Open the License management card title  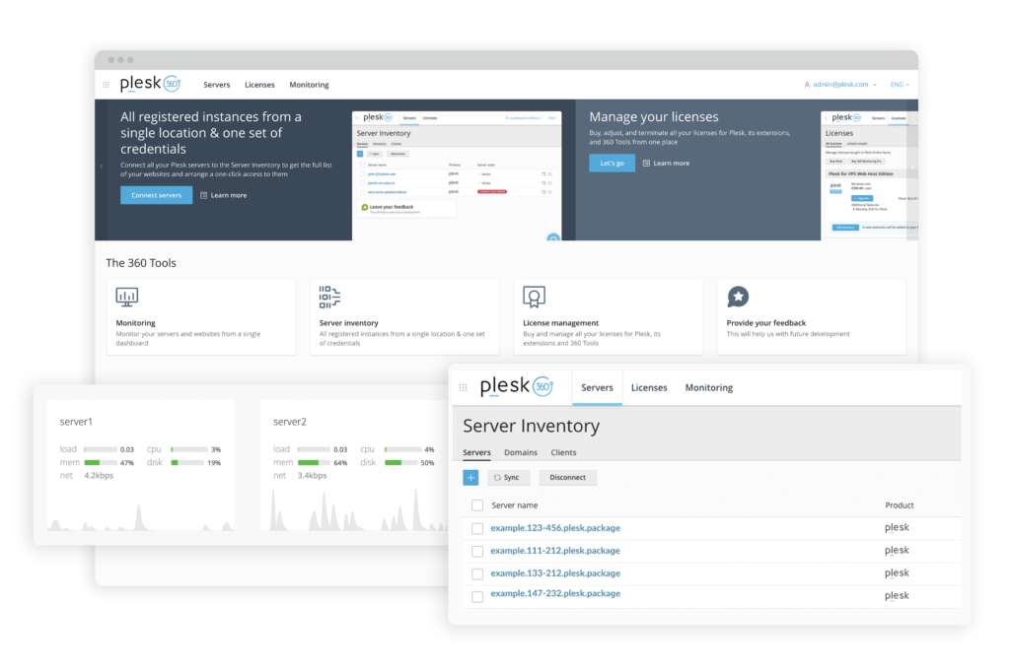coord(560,323)
